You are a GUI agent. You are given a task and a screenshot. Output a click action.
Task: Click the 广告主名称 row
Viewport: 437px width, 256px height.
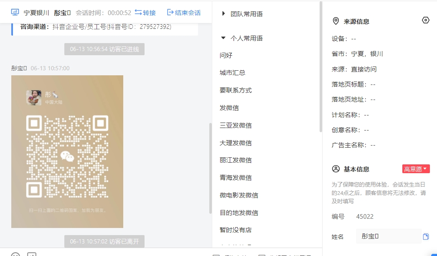pyautogui.click(x=353, y=145)
